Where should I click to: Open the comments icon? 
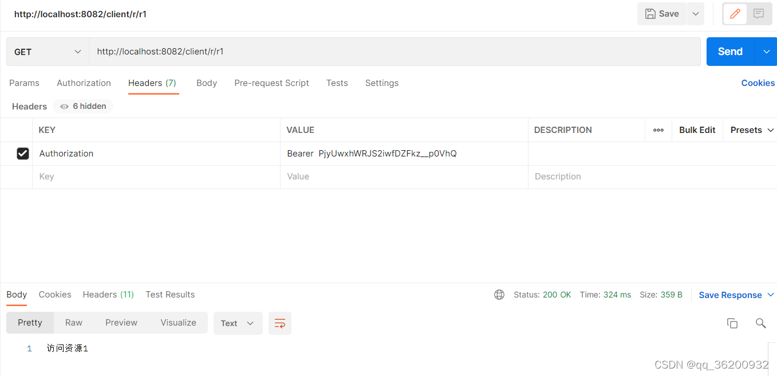pos(759,14)
